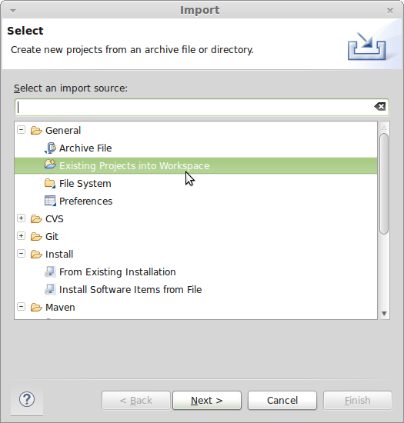Click the From Existing Installation icon

point(50,271)
